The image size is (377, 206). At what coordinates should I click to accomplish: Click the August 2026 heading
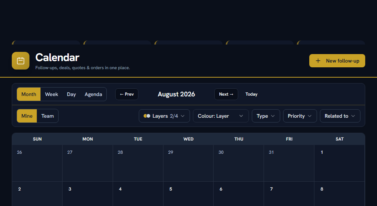(176, 94)
